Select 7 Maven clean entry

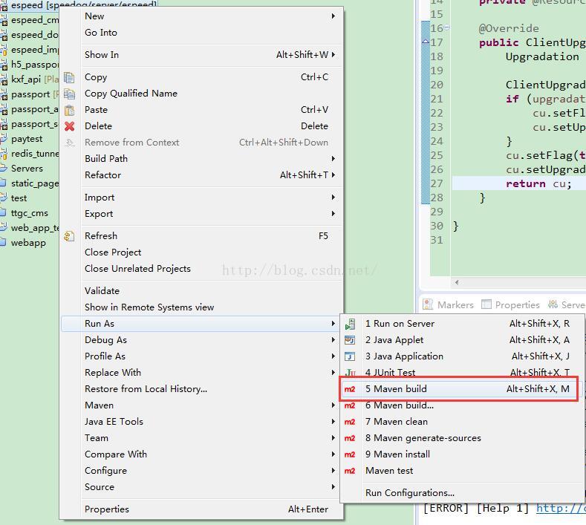462,422
